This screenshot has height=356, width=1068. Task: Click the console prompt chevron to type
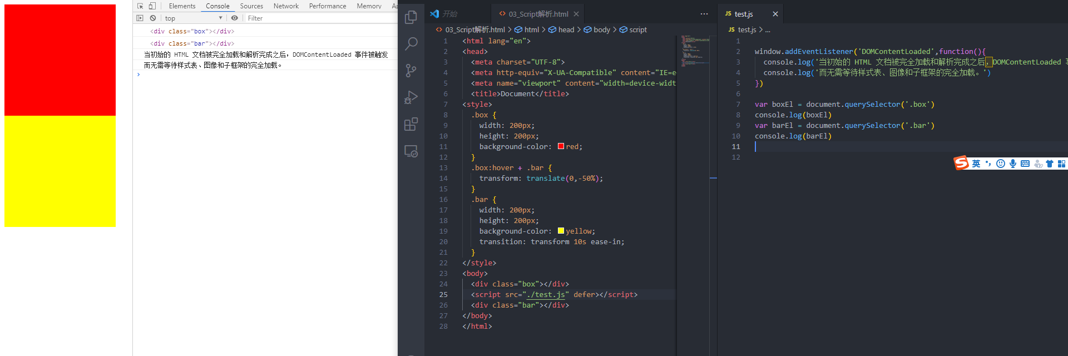[139, 75]
